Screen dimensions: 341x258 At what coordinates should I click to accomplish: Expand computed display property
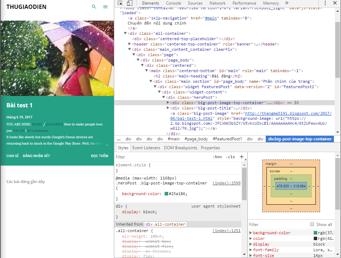click(x=251, y=244)
